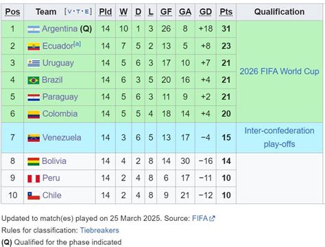Open the Colombia team link
Image resolution: width=325 pixels, height=247 pixels.
[60, 114]
